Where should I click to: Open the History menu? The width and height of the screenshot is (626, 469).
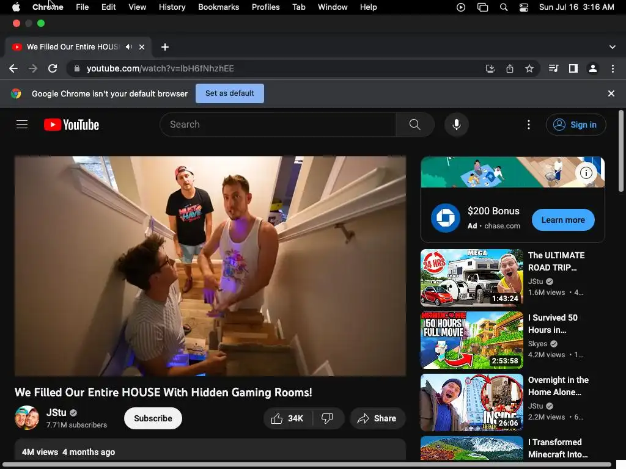click(x=172, y=7)
